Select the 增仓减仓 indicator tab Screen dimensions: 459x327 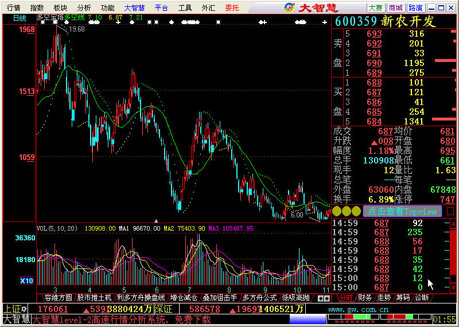pos(184,298)
